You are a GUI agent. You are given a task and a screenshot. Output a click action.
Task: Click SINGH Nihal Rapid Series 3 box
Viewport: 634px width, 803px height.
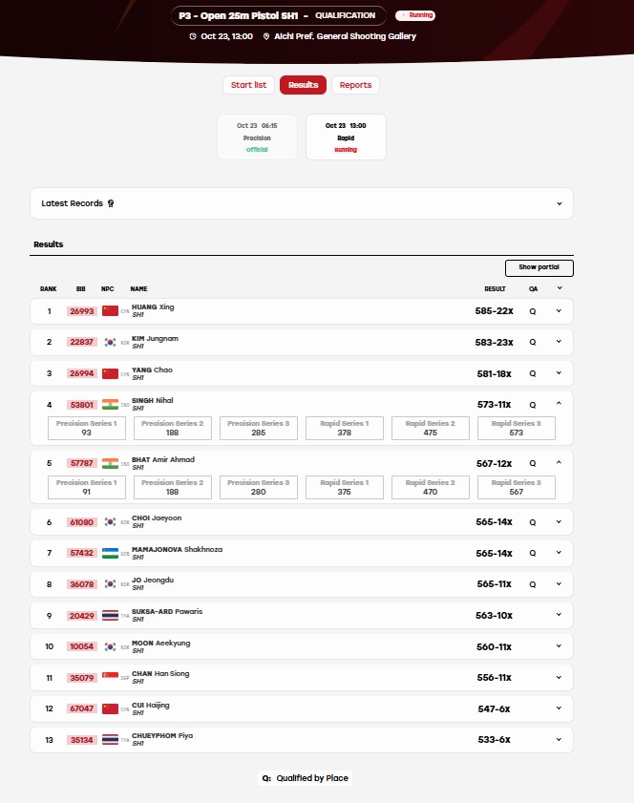517,428
